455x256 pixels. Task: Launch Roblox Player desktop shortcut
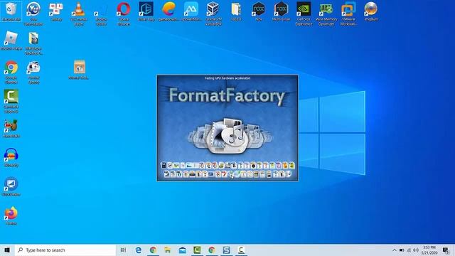(x=11, y=41)
